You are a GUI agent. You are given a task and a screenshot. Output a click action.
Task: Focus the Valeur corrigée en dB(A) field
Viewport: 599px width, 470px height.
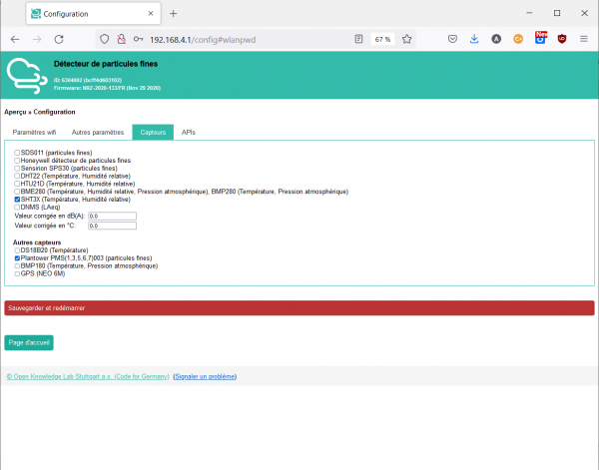click(x=112, y=215)
